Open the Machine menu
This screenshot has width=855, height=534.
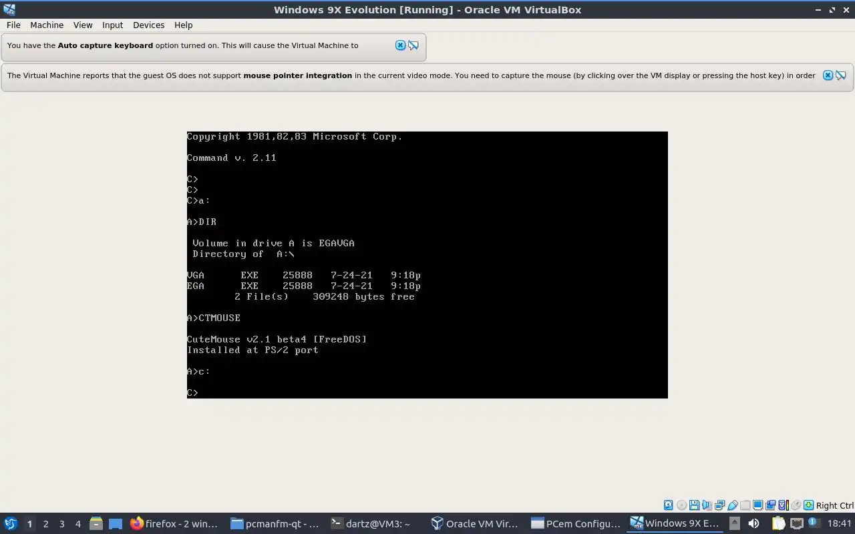click(47, 25)
